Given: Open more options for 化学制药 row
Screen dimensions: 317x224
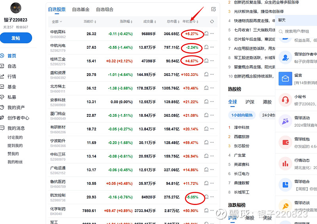Looking at the screenshot, I should pos(212,210).
